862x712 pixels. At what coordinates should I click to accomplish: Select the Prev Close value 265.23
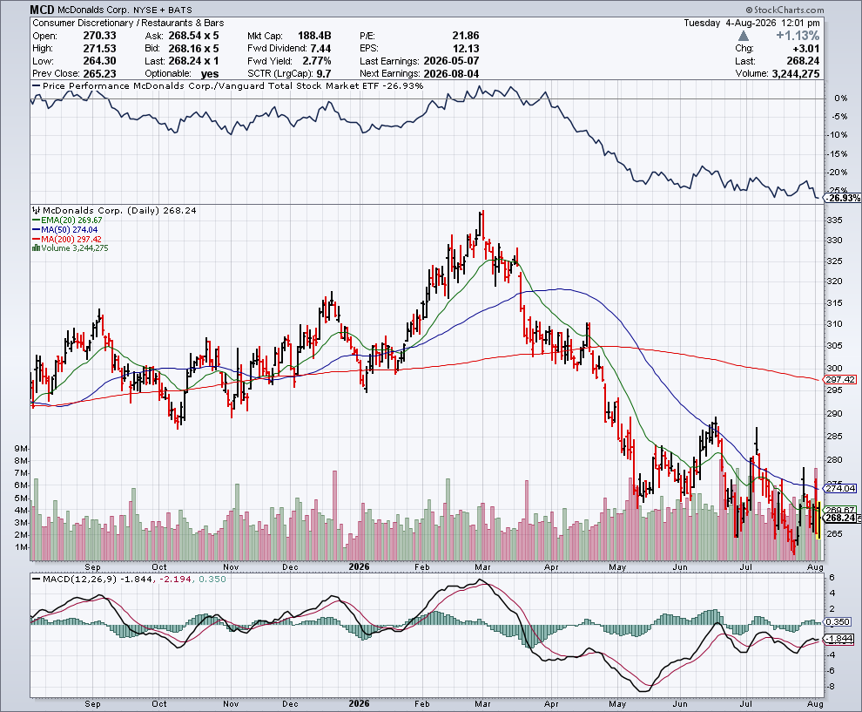[x=99, y=74]
